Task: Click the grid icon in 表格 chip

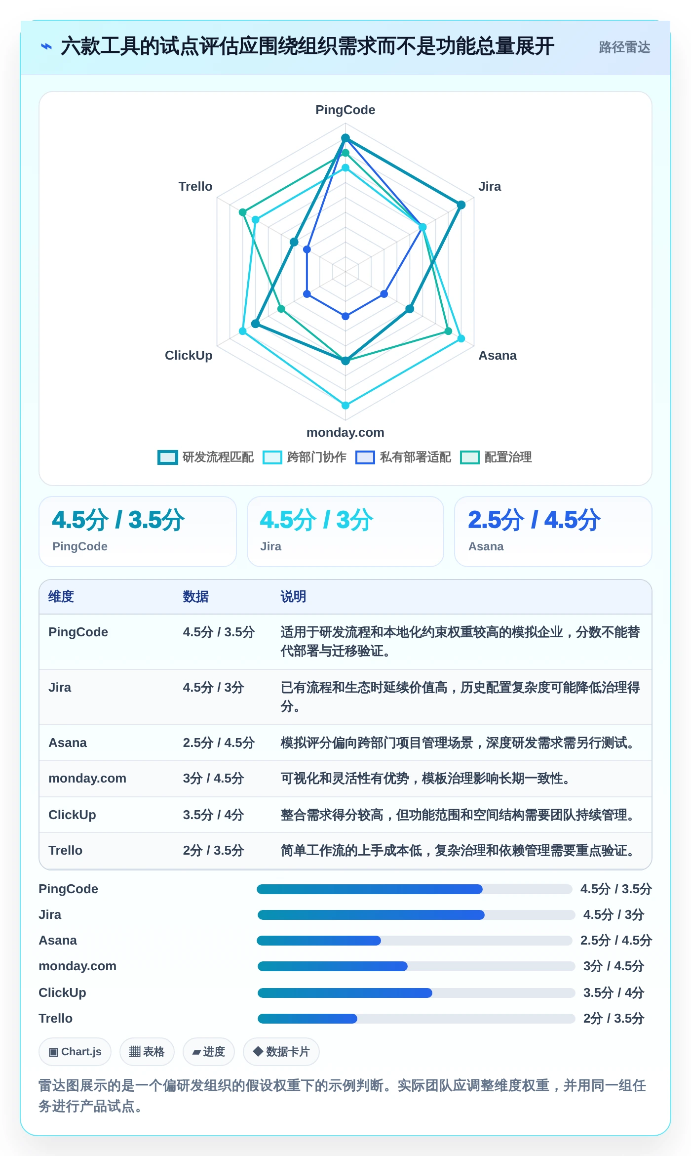Action: point(135,1052)
